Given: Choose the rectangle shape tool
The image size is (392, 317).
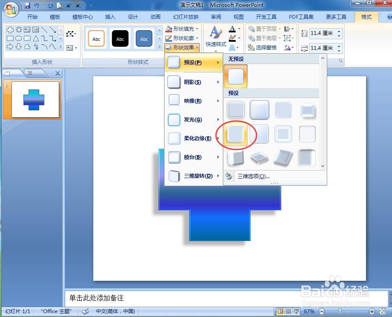Looking at the screenshot, I should click(10, 38).
